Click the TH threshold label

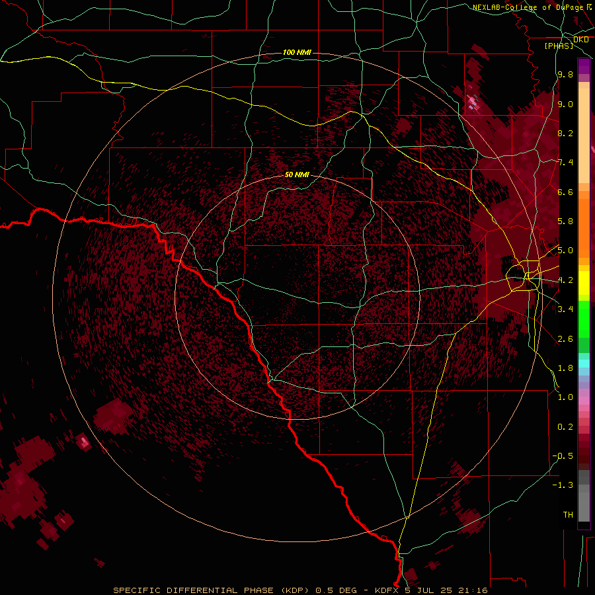[568, 515]
